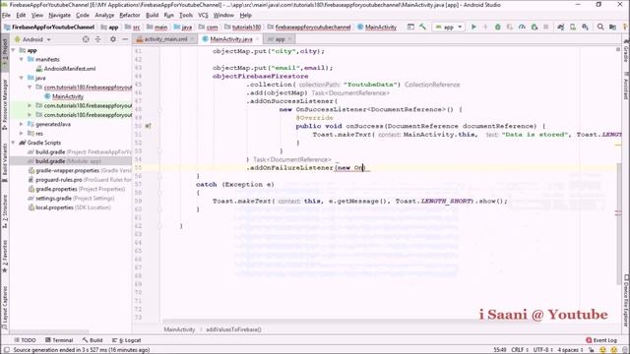Click the run target selector icon left of hammer
The height and width of the screenshot is (354, 630).
(x=410, y=27)
